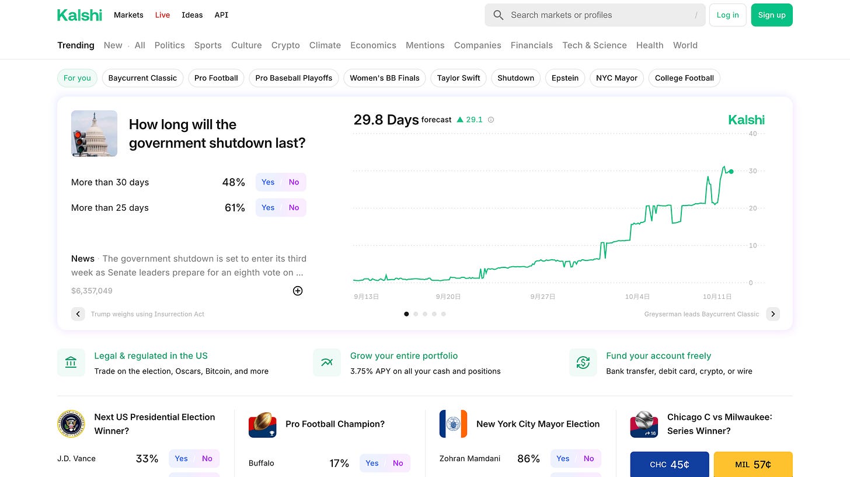
Task: Click the Log in button
Action: (x=727, y=15)
